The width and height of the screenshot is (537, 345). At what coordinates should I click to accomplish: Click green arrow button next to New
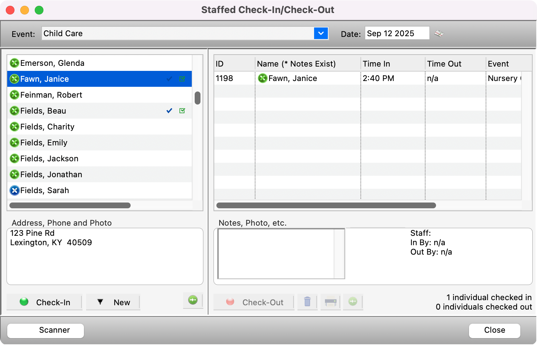pyautogui.click(x=193, y=300)
